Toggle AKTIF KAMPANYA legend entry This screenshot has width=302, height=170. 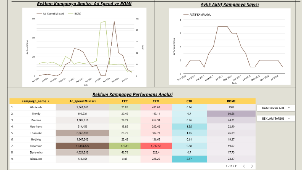[197, 14]
